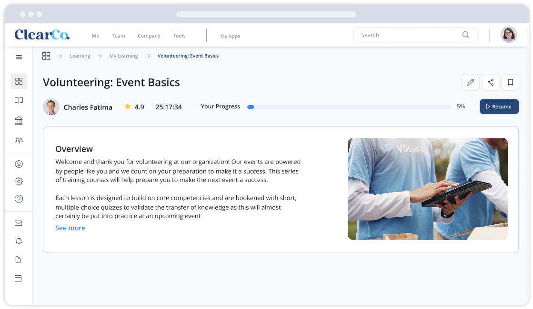
Task: Go to My Learning breadcrumb
Action: [x=124, y=56]
